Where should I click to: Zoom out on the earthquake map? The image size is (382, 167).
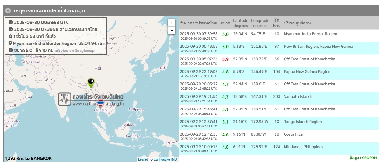(x=172, y=31)
